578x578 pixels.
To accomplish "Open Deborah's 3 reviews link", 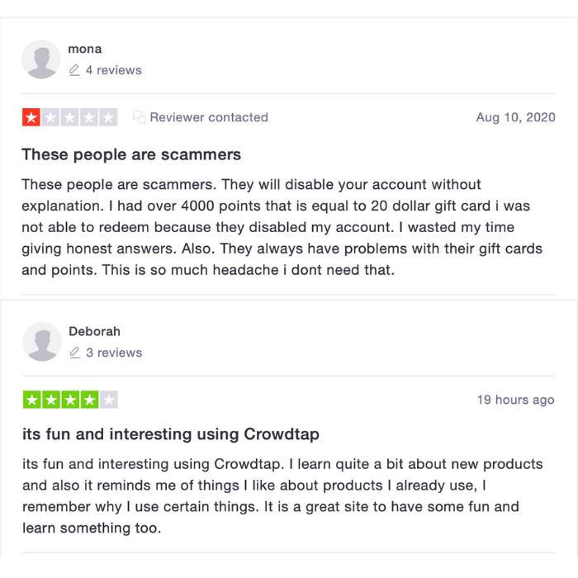I will tap(114, 353).
